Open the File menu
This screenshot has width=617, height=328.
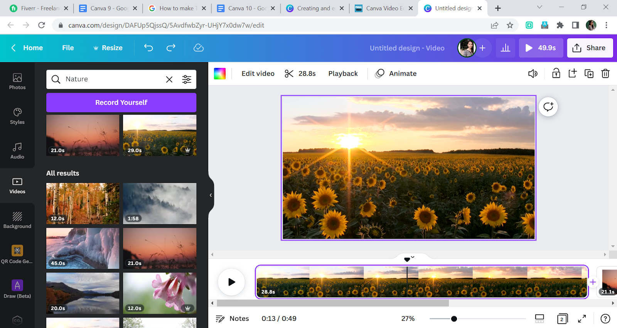tap(68, 48)
